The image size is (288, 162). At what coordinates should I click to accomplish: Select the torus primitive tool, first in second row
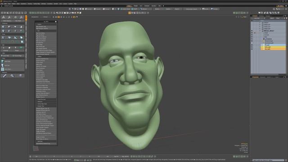3,31
